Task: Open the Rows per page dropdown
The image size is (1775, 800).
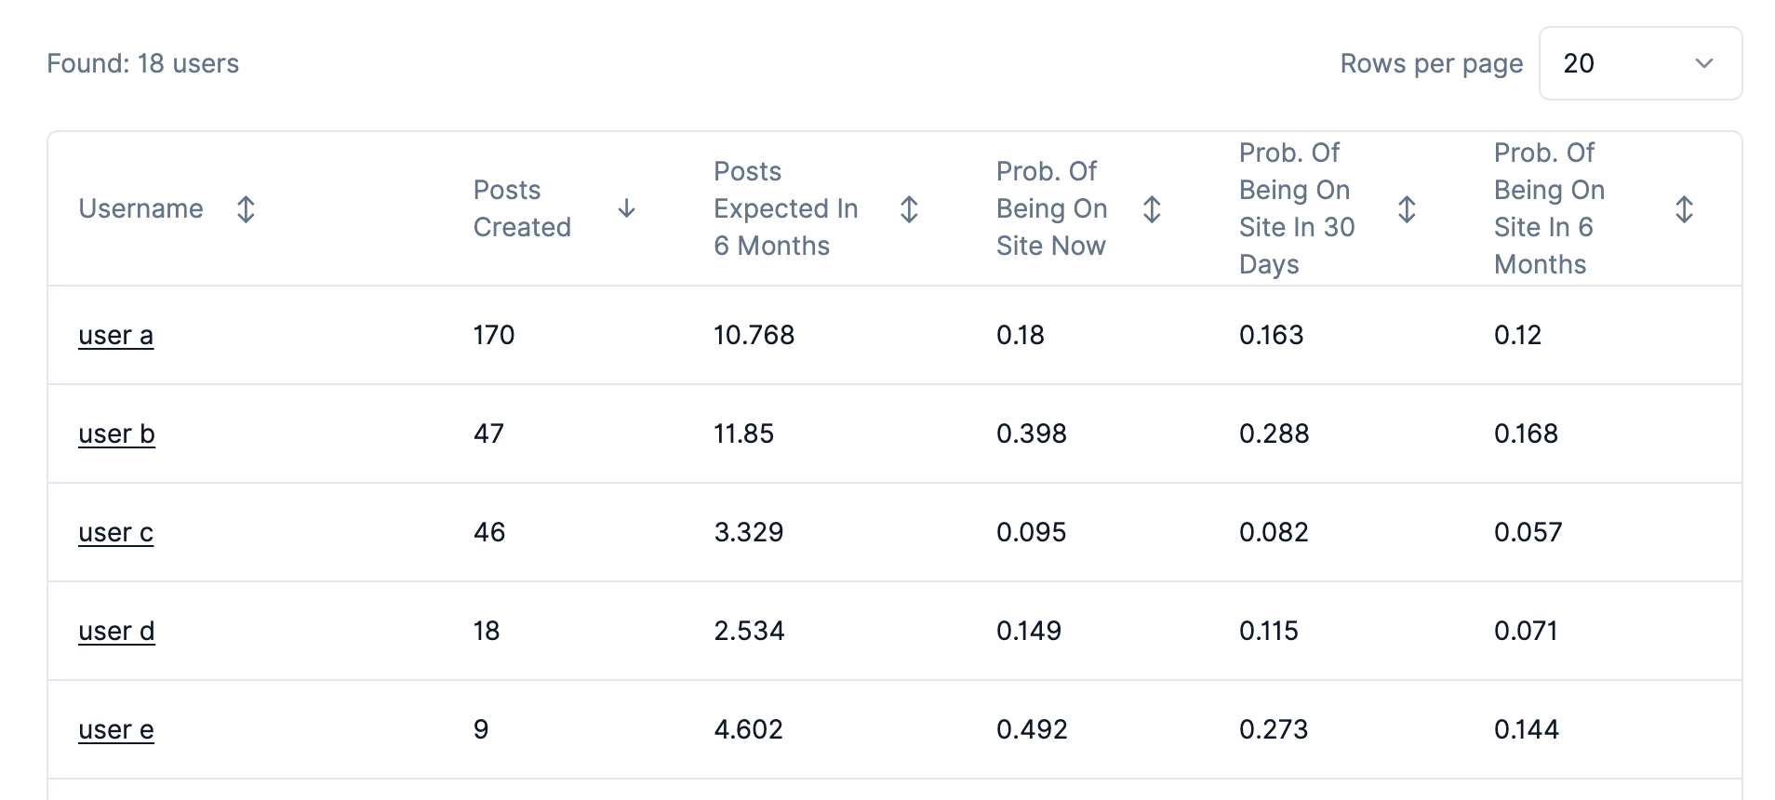Action: point(1639,63)
